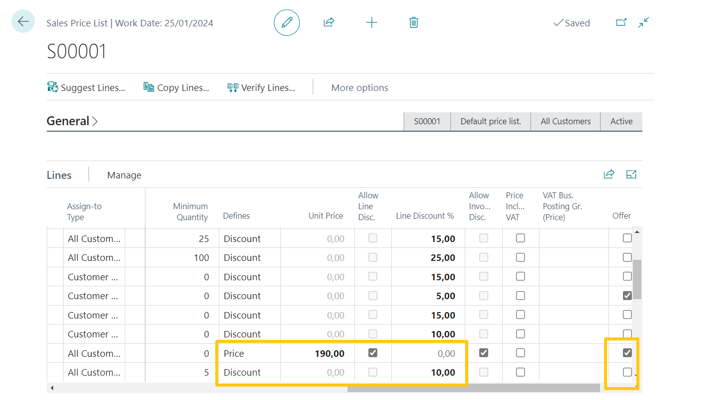Click the Default price list. summary field
The width and height of the screenshot is (701, 400).
tap(491, 121)
